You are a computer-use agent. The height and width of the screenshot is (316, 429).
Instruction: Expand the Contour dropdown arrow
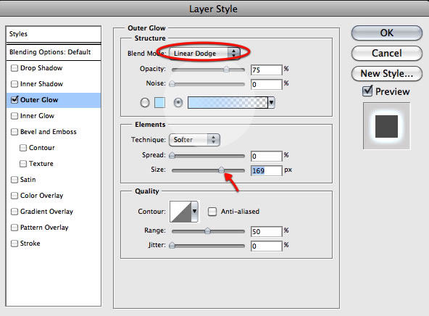click(194, 212)
